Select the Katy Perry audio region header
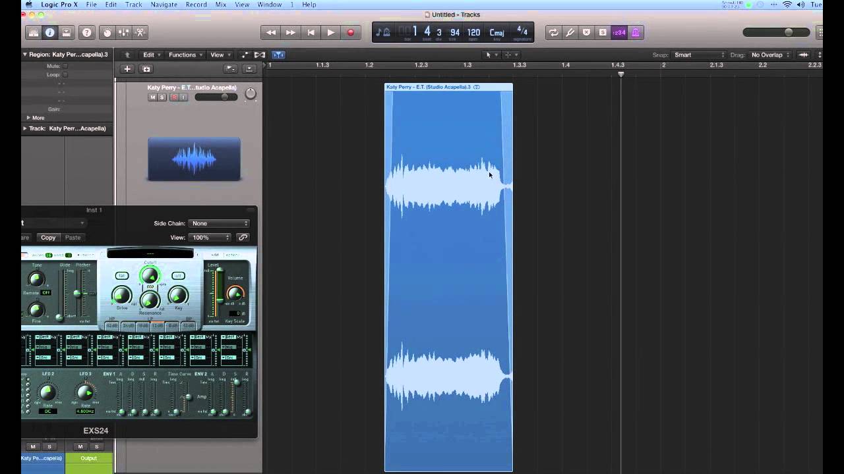The image size is (844, 474). click(x=448, y=87)
